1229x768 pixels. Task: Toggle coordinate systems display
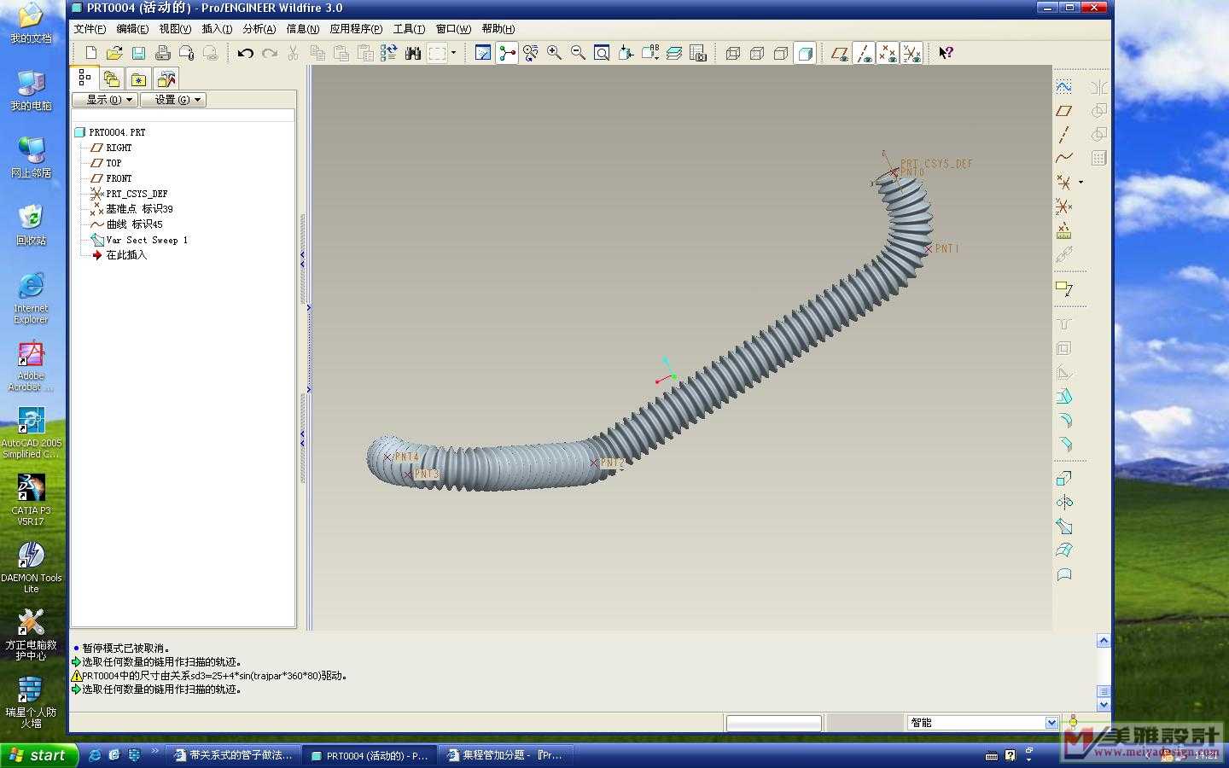pyautogui.click(x=912, y=53)
